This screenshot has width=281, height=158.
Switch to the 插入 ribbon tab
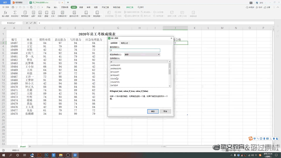55,7
